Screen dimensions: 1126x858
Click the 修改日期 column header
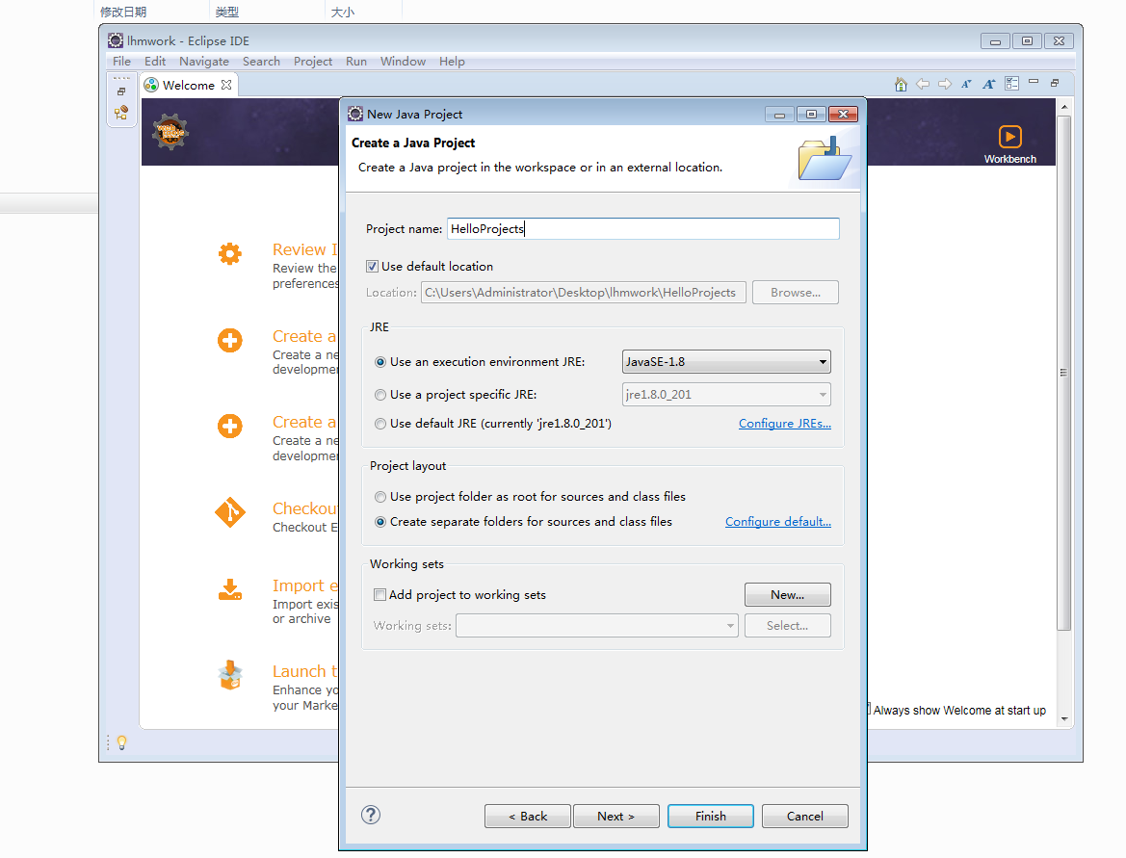tap(122, 12)
